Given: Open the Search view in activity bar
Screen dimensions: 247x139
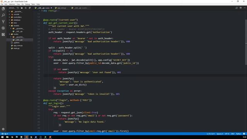Looking at the screenshot, I should coord(3,15).
